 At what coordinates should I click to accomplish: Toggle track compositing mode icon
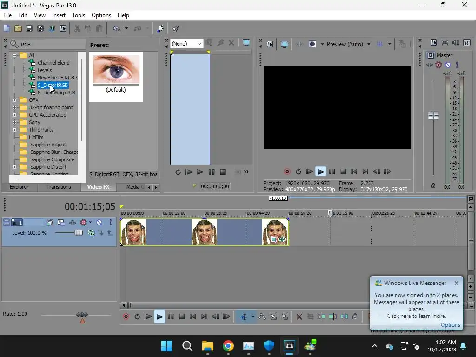91,233
